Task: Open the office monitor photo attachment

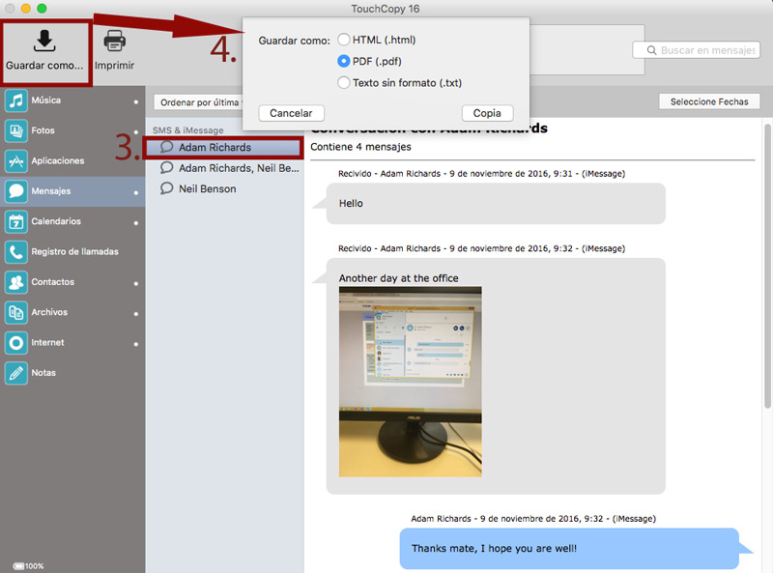Action: pyautogui.click(x=410, y=382)
